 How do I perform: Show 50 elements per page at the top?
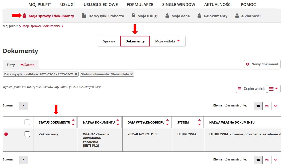click(275, 106)
